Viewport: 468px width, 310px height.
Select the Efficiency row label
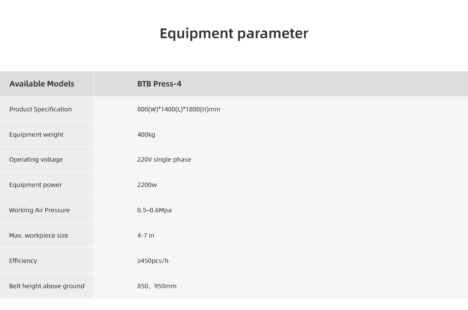coord(23,261)
